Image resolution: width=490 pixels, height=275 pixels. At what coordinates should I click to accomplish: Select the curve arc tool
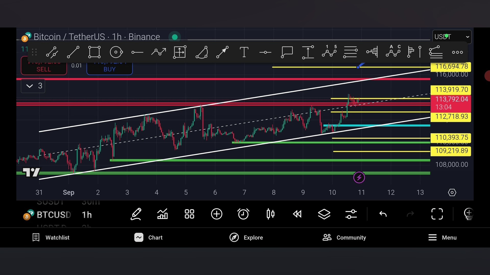point(202,52)
